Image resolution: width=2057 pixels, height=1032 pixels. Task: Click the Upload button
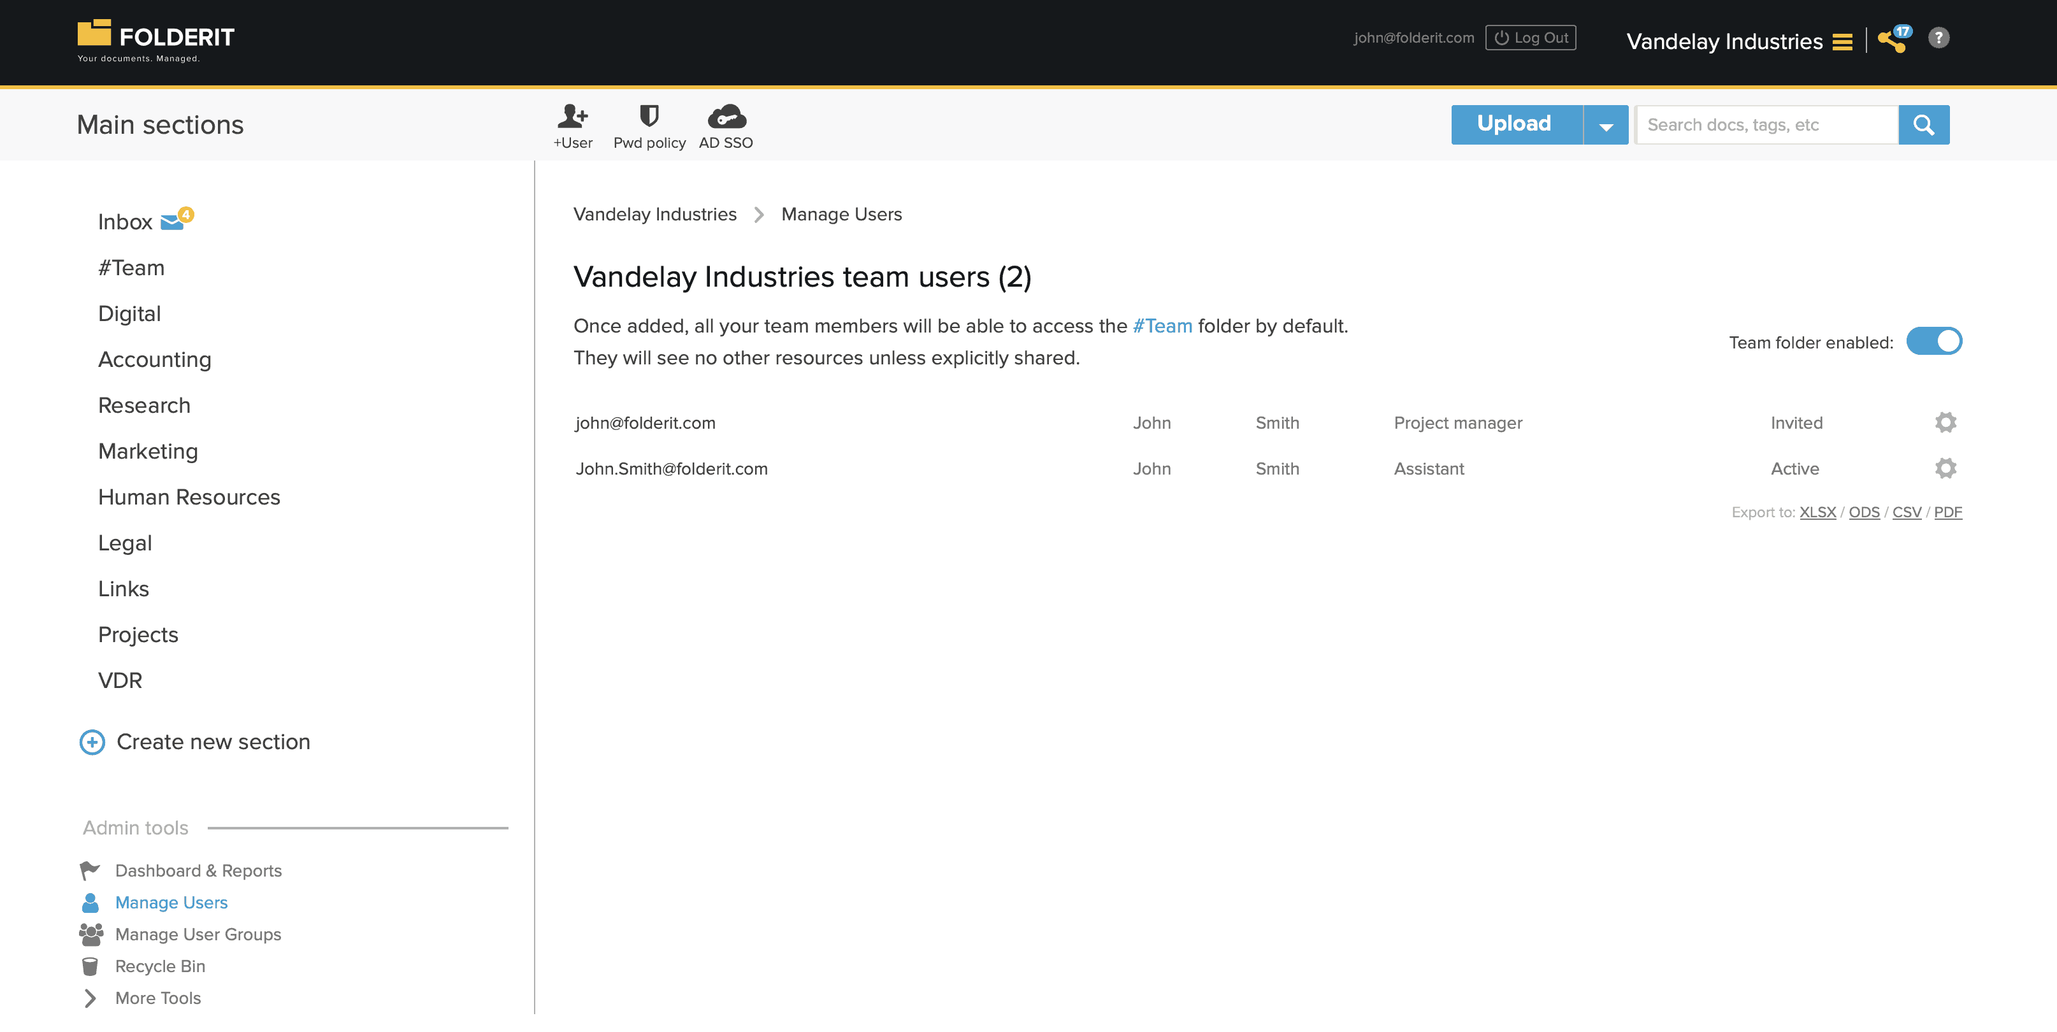[x=1517, y=124]
